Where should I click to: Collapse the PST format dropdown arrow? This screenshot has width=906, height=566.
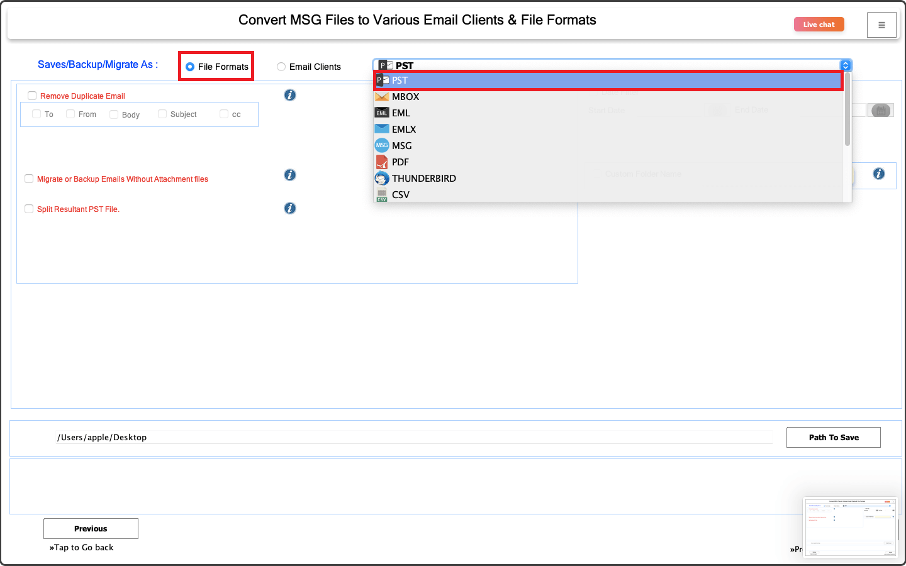point(846,65)
